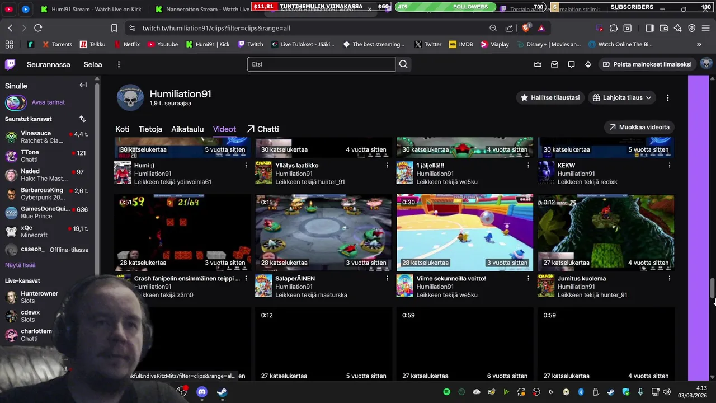Screen dimensions: 716x403
Task: Open Vinesauce channel in sidebar
Action: pos(47,137)
